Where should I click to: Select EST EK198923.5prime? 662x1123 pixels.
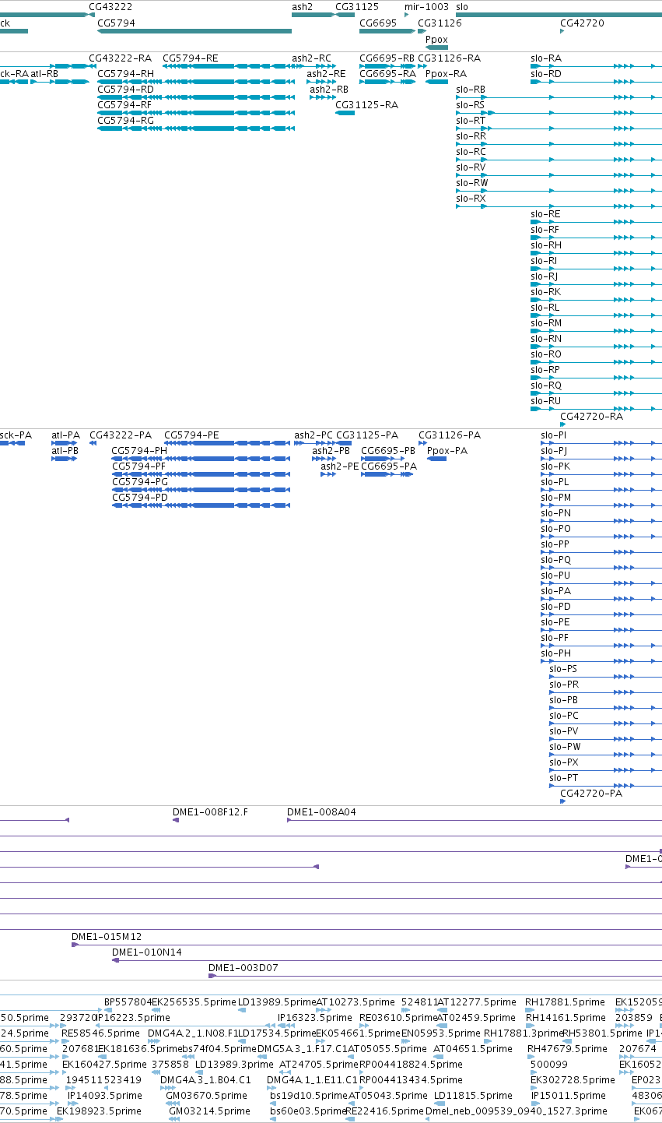point(99,1111)
